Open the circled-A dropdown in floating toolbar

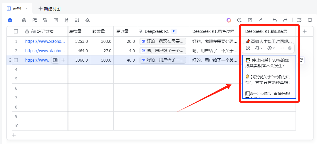click(x=271, y=48)
